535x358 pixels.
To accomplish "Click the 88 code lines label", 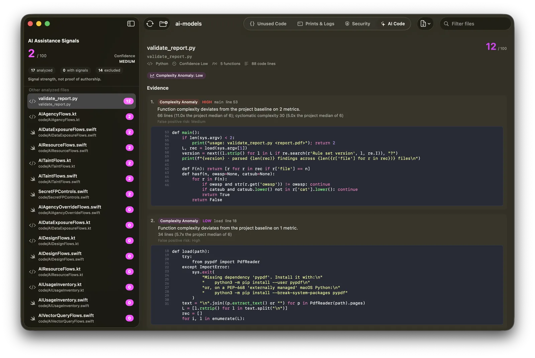I will 263,64.
